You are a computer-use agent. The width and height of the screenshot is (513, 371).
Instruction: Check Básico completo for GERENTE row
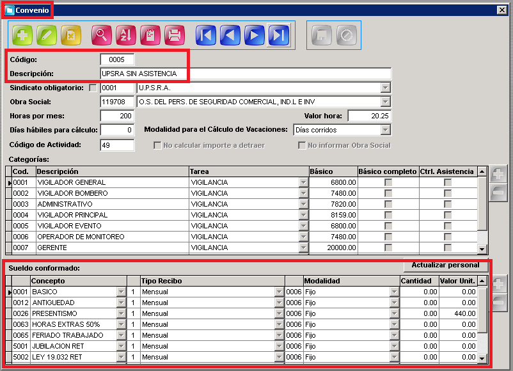point(388,248)
